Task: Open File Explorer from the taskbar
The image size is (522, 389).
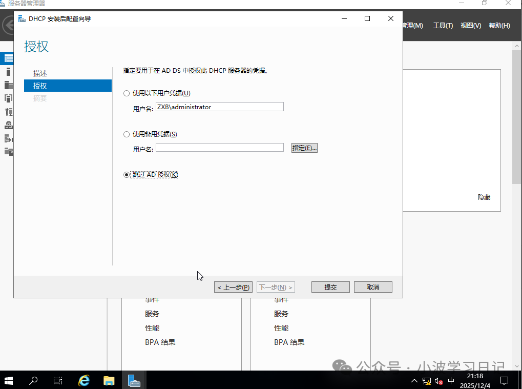Action: point(109,380)
